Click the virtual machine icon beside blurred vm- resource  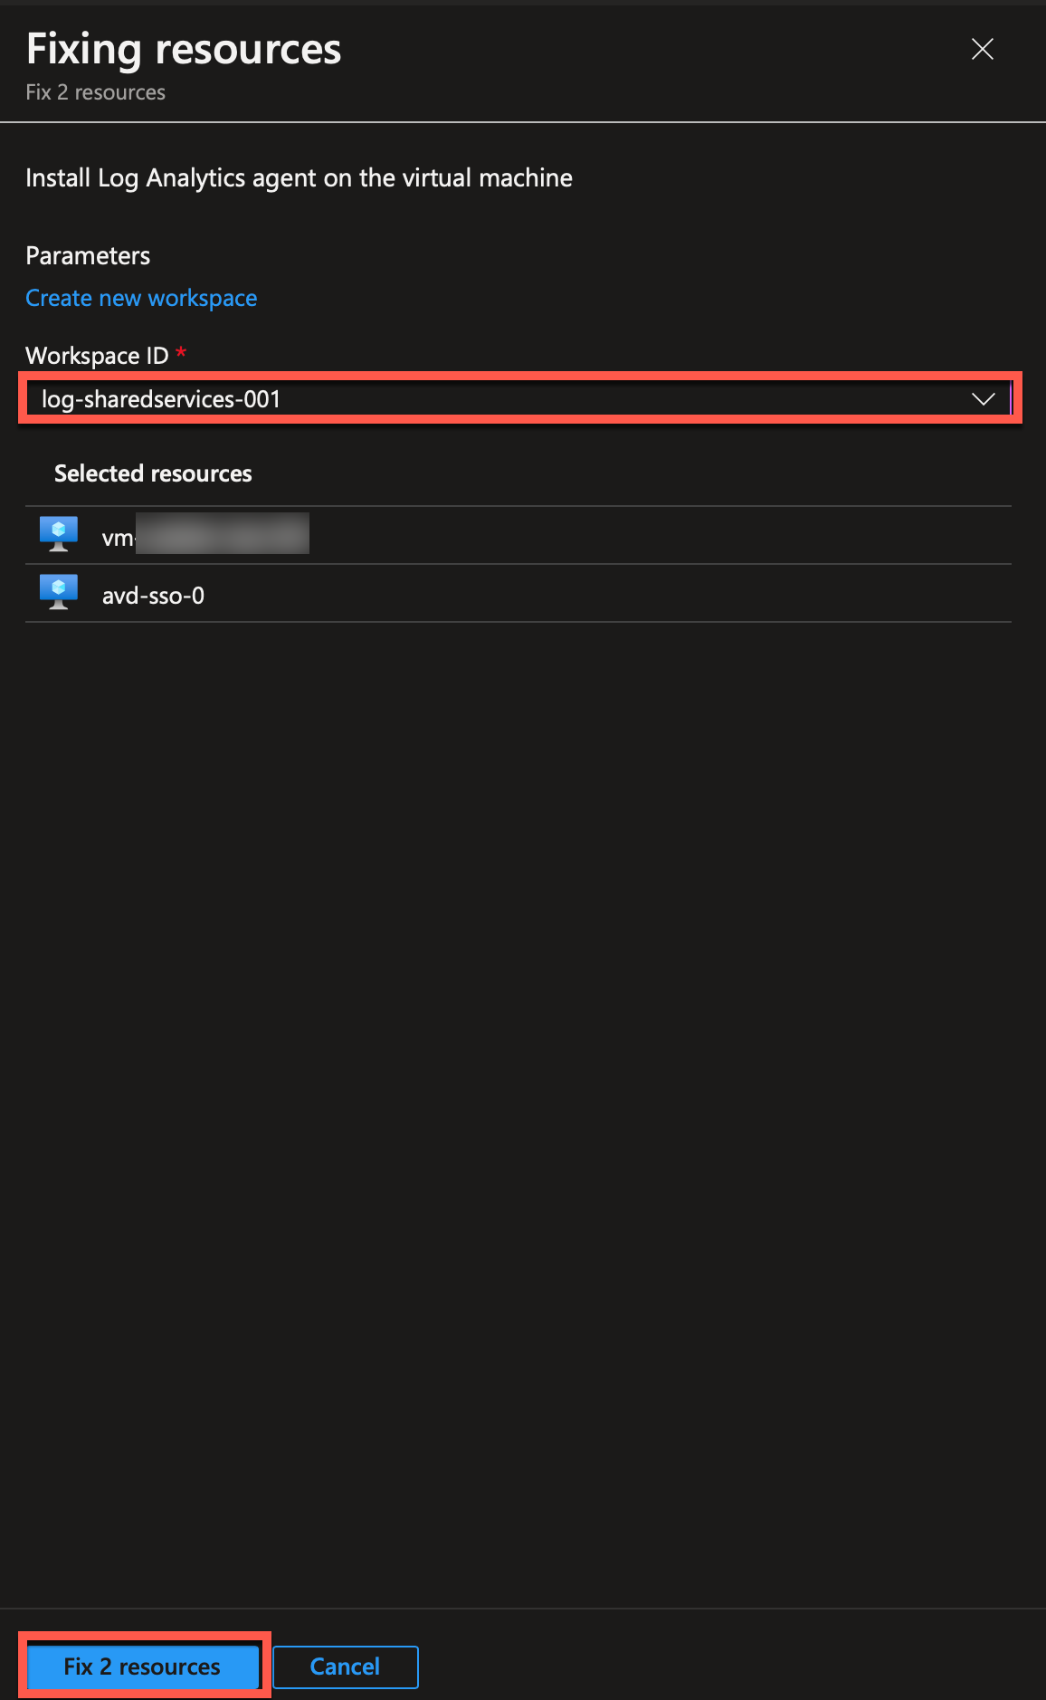point(59,535)
